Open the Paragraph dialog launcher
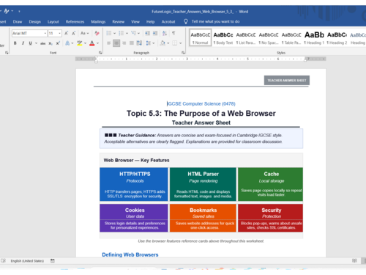Viewport: 366px width, 275px height. (x=183, y=53)
